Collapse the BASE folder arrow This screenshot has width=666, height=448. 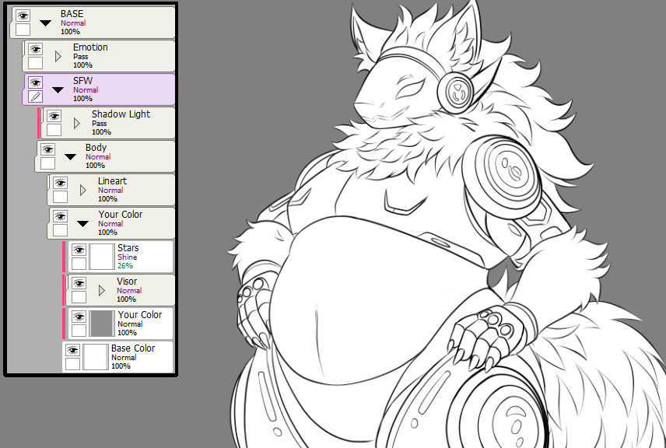(45, 23)
